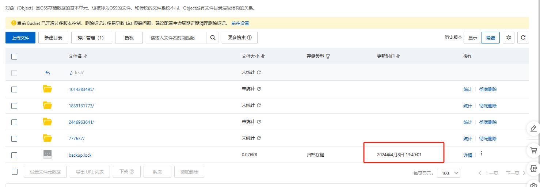Click the backup.lock file icon
This screenshot has width=540, height=187.
coord(47,154)
